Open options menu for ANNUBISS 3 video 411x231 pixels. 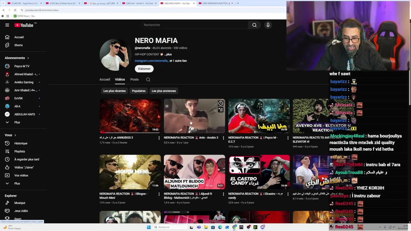[159, 138]
